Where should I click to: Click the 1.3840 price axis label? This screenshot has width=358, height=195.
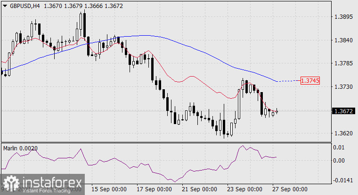pyautogui.click(x=343, y=40)
